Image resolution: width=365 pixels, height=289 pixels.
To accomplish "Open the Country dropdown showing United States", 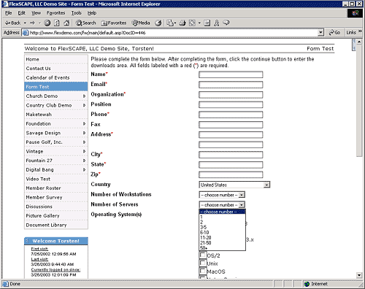I will point(234,185).
